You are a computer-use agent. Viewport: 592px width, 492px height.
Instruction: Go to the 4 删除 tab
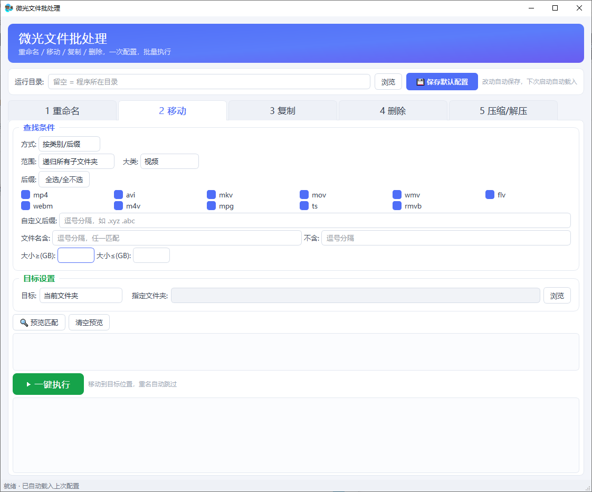pyautogui.click(x=393, y=111)
